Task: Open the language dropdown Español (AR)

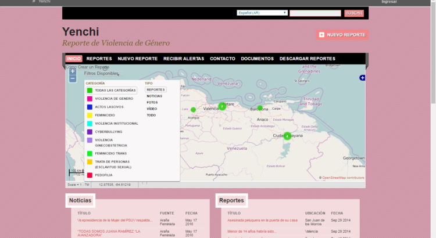Action: coord(262,13)
